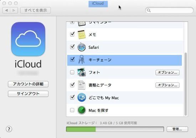Image resolution: width=196 pixels, height=138 pixels.
Task: Go back with the left arrow button
Action: click(x=6, y=10)
